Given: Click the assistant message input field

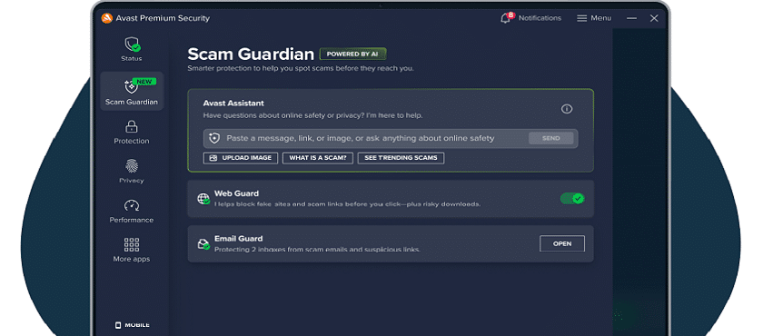Looking at the screenshot, I should coord(391,138).
